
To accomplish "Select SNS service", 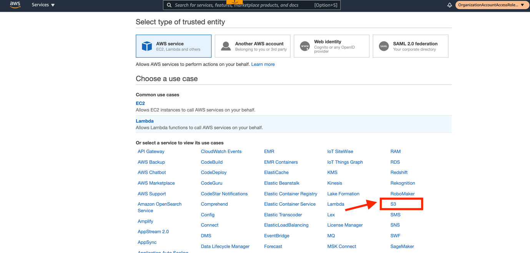I will (x=395, y=225).
